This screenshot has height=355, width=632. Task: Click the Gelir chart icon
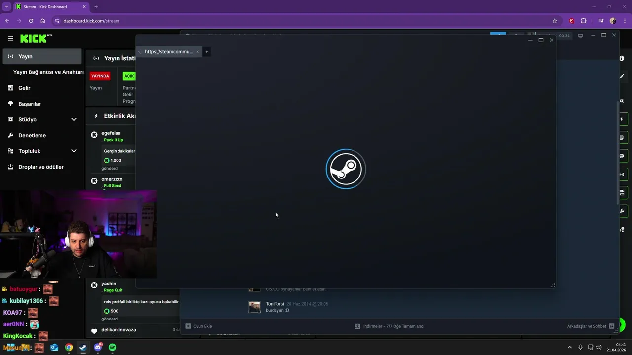(10, 88)
